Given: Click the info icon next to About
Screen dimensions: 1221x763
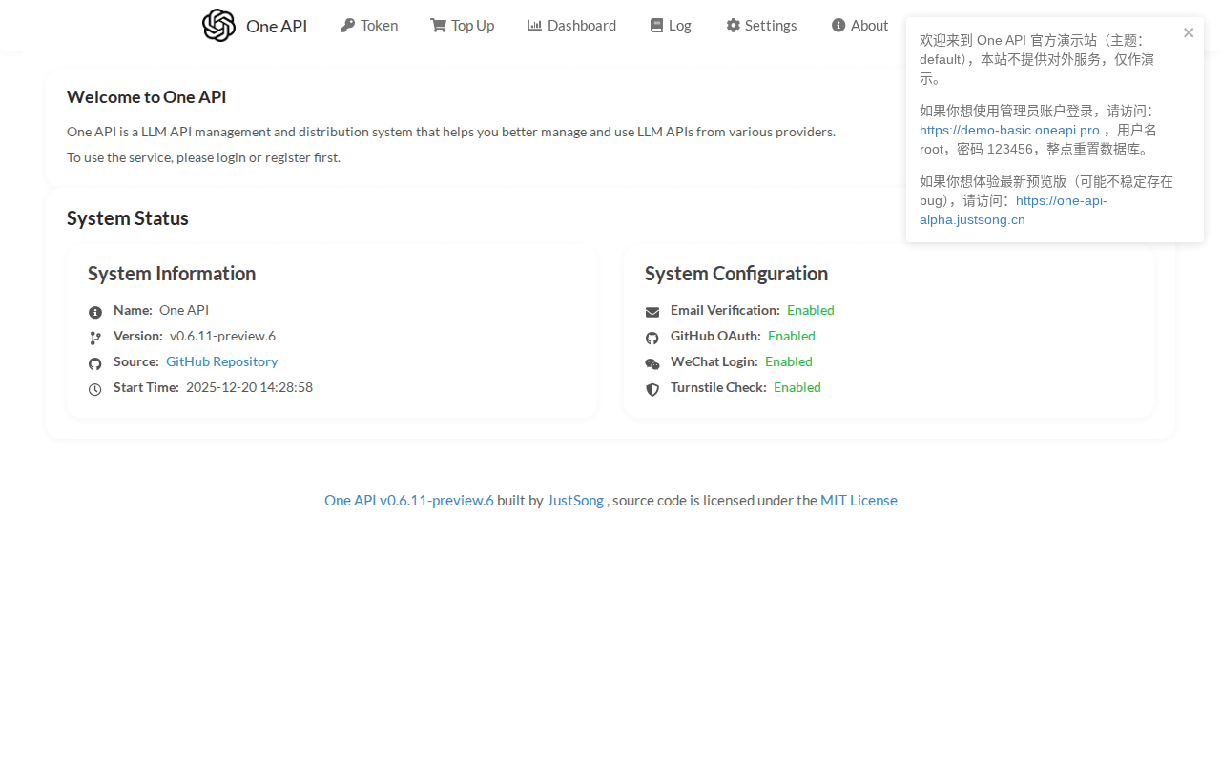Looking at the screenshot, I should click(x=836, y=25).
